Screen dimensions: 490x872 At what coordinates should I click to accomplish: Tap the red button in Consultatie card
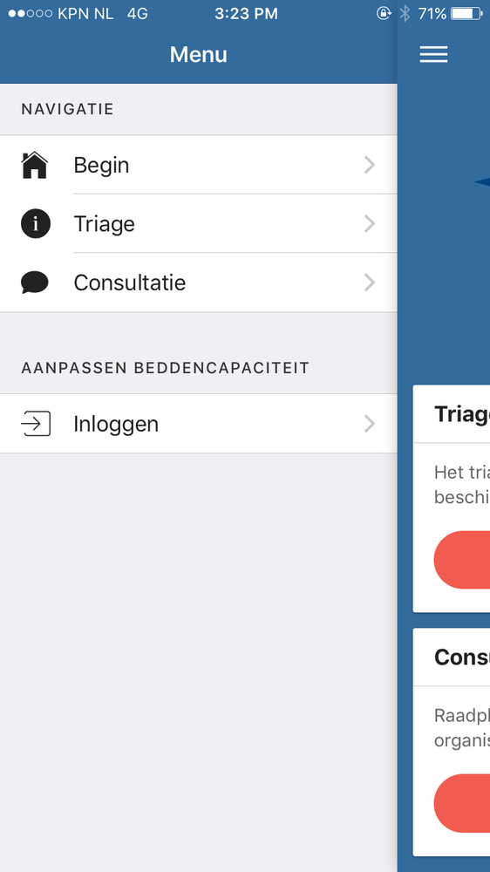click(461, 803)
